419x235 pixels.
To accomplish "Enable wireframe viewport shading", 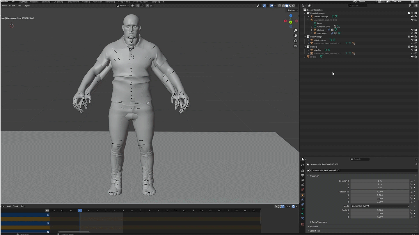I will click(x=283, y=6).
